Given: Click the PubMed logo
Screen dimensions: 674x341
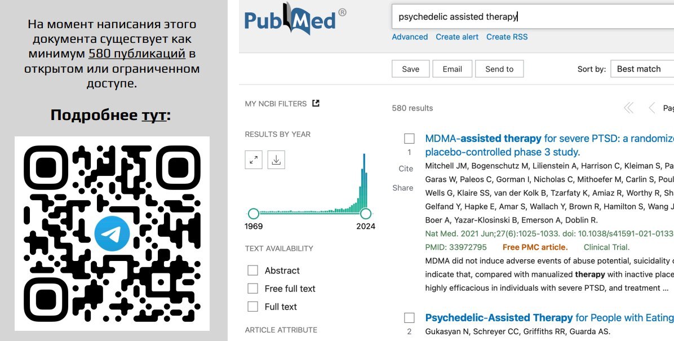Looking at the screenshot, I should [x=295, y=19].
